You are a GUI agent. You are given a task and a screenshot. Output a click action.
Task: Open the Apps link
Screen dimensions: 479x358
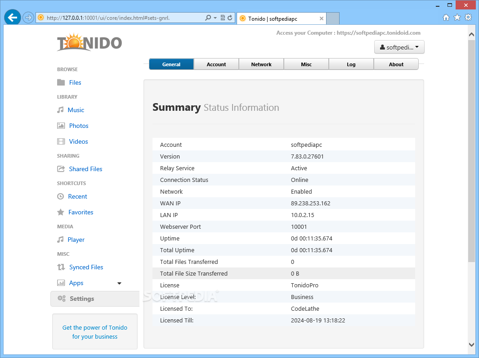pos(76,283)
